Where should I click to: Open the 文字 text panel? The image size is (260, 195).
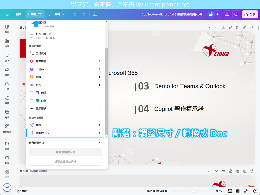pos(7,57)
